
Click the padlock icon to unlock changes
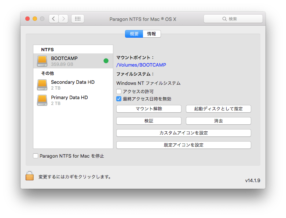tap(30, 176)
